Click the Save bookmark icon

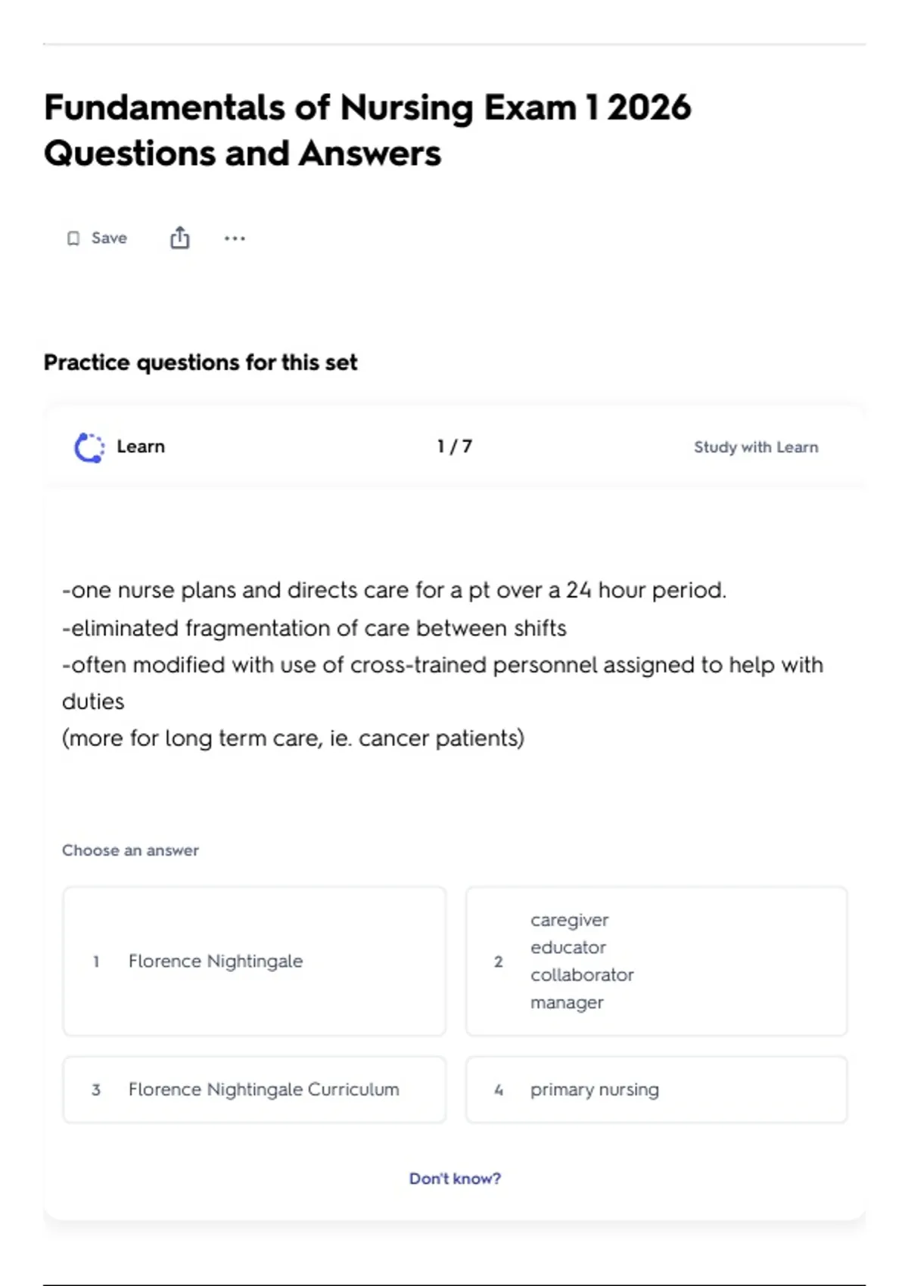[73, 238]
